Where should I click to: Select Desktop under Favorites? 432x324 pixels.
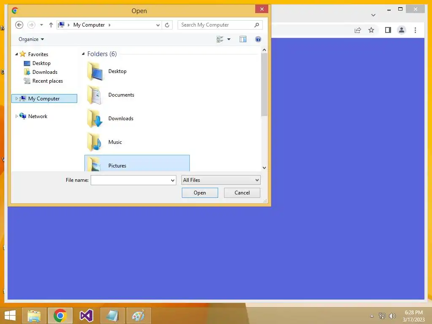pyautogui.click(x=41, y=63)
